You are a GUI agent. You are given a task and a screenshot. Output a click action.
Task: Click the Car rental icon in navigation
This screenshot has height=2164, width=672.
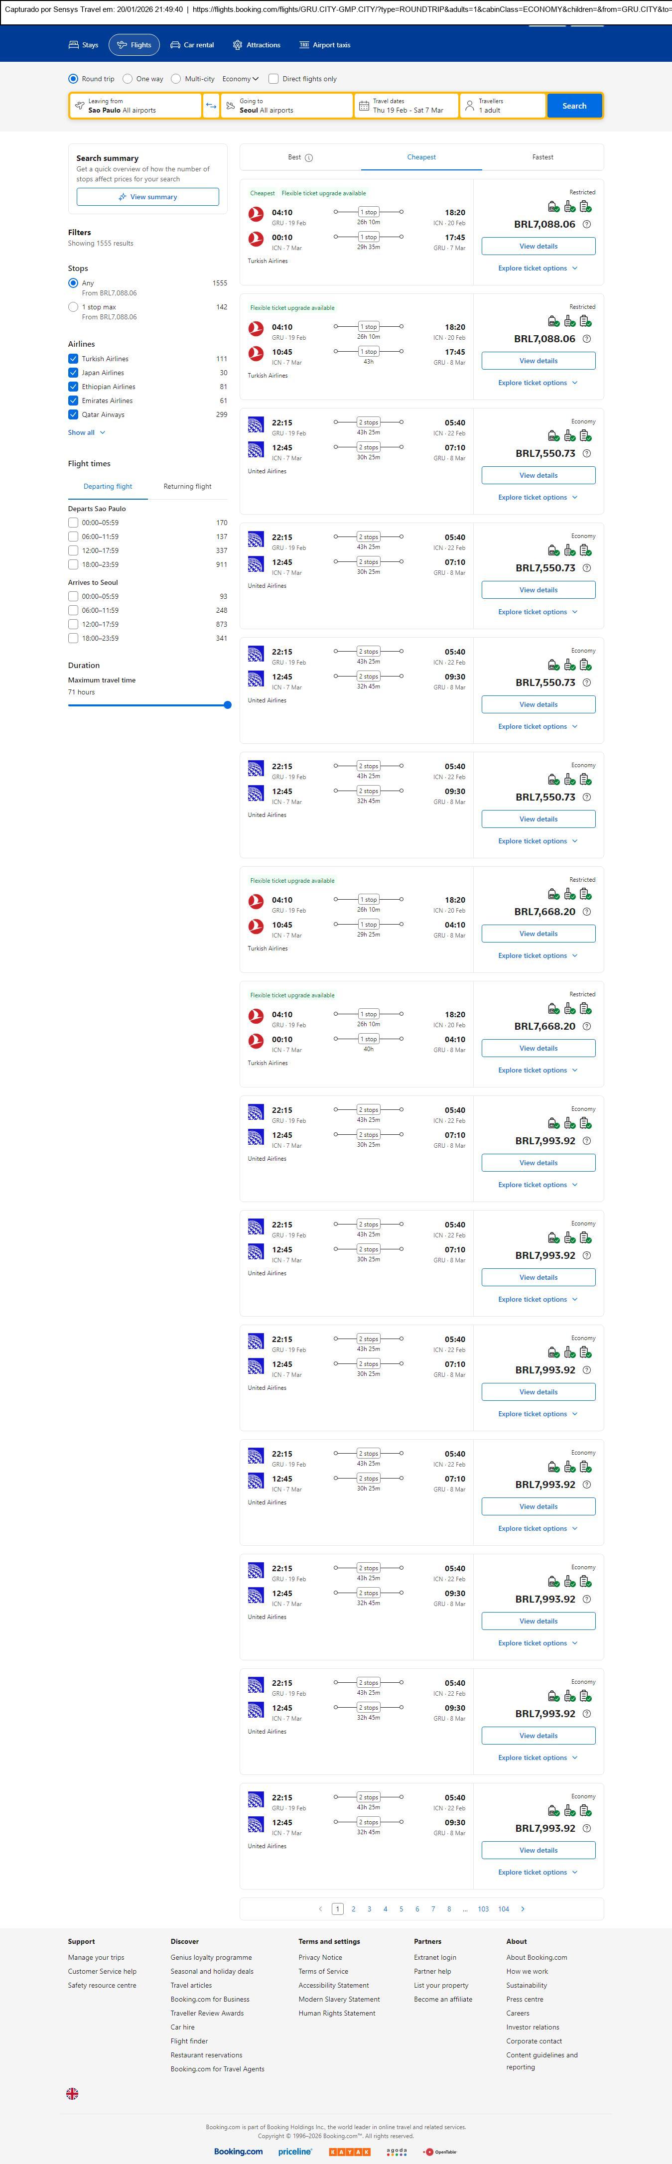[175, 45]
